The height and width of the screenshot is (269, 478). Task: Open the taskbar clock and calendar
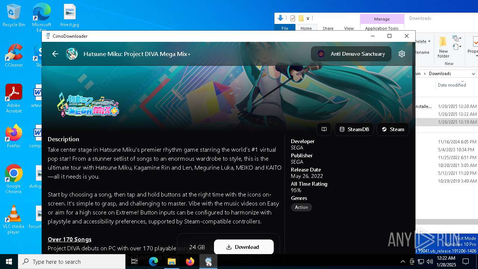click(446, 262)
